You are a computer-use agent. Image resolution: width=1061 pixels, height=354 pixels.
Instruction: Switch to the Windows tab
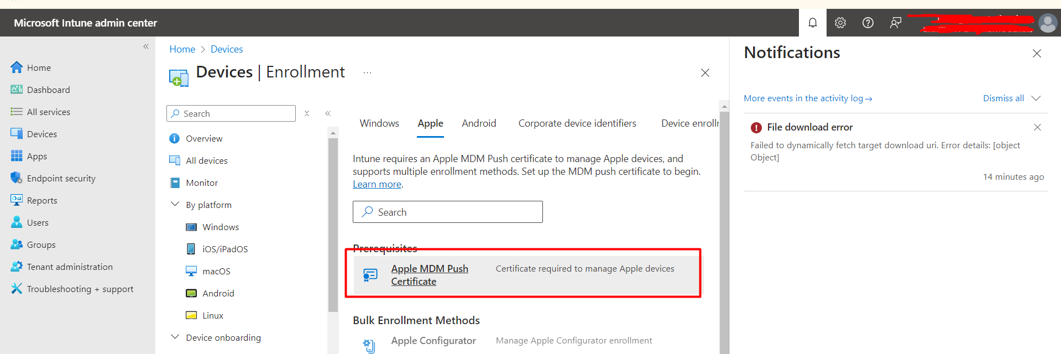pos(379,123)
